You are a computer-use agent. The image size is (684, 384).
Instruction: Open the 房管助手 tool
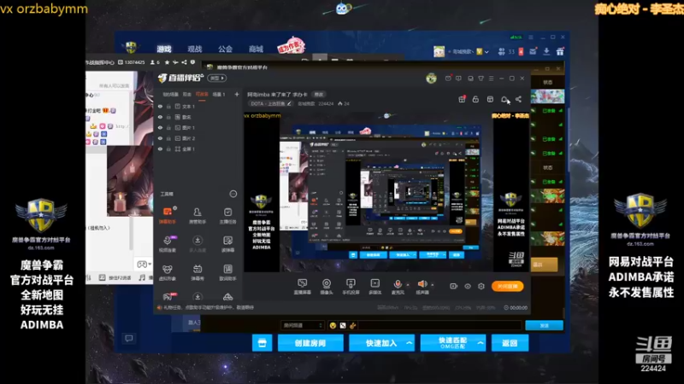(x=198, y=215)
